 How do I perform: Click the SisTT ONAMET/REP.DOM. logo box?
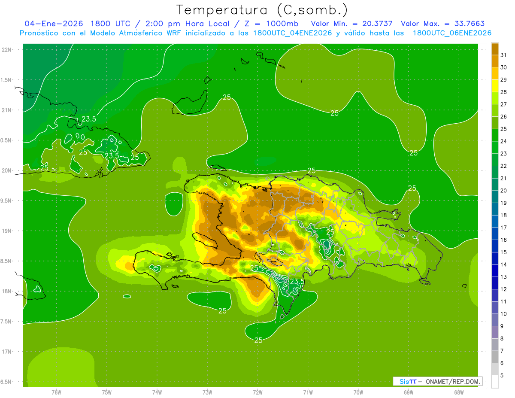437,381
